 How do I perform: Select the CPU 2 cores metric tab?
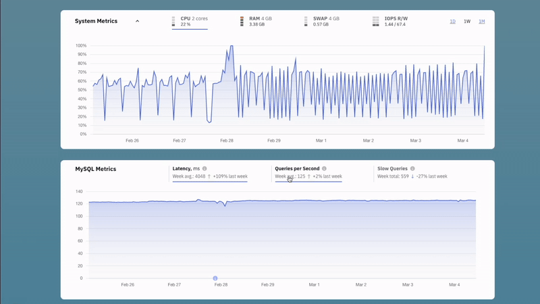[190, 22]
